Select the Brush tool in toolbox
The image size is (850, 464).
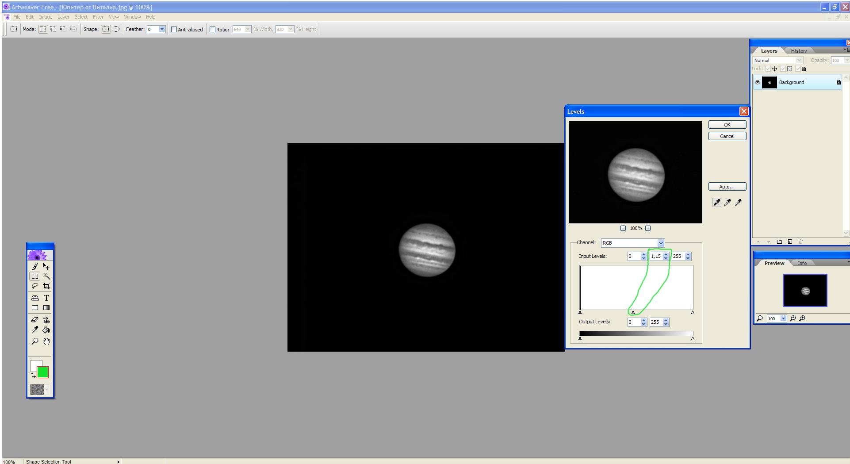click(x=34, y=266)
